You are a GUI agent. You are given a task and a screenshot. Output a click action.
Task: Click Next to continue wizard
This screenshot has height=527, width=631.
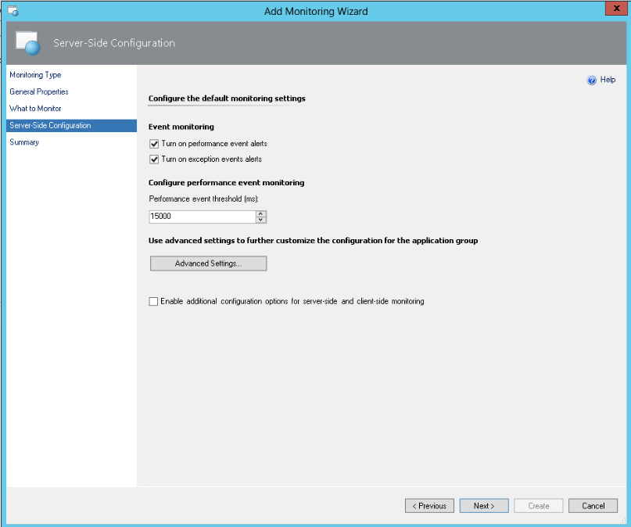(484, 506)
